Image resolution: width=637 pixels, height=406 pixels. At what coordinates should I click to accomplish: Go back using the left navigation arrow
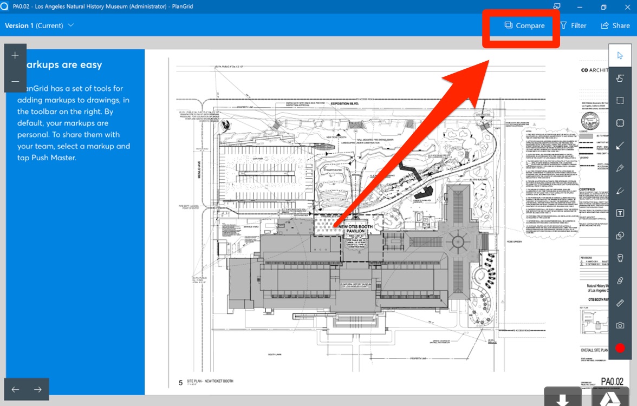pyautogui.click(x=14, y=389)
